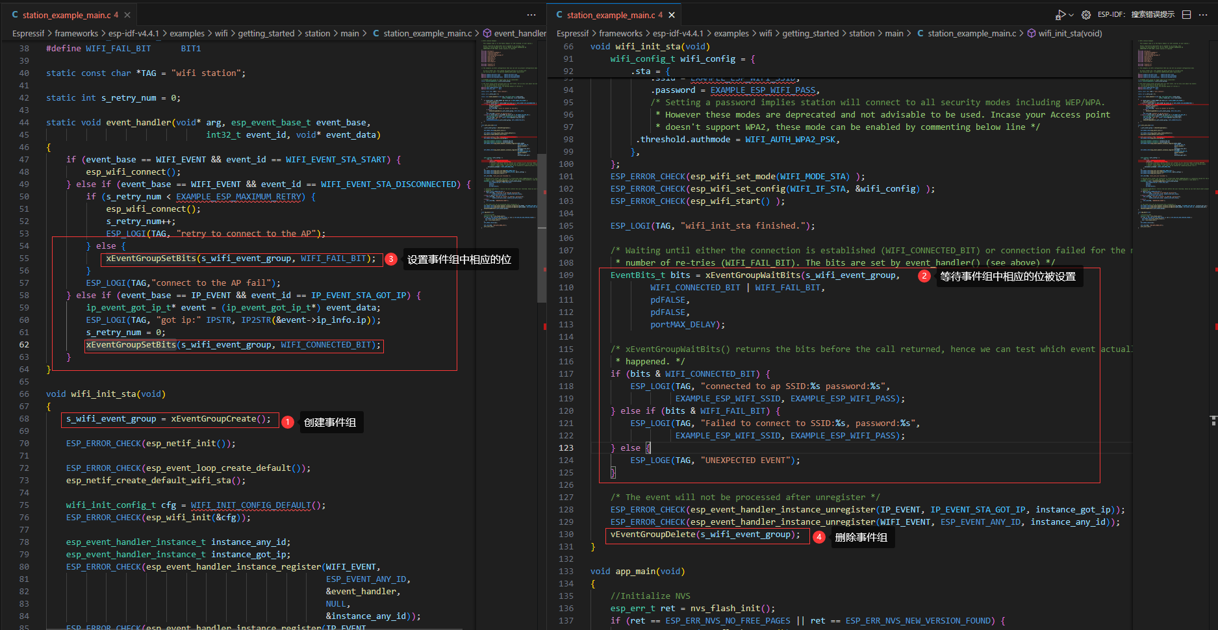Click the C icon in the left breadcrumb
Viewport: 1218px width, 630px height.
coord(376,34)
